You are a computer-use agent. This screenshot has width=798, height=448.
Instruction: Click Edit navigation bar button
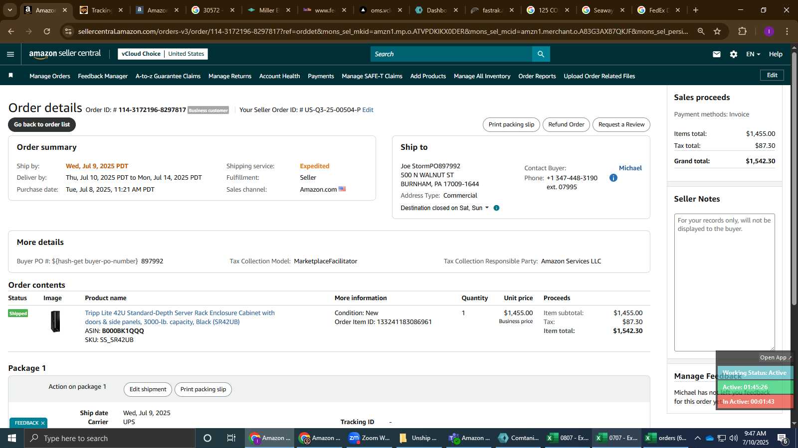pyautogui.click(x=772, y=75)
